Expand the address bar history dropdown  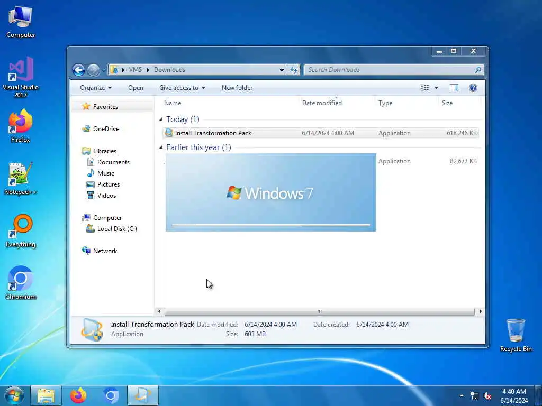point(282,70)
